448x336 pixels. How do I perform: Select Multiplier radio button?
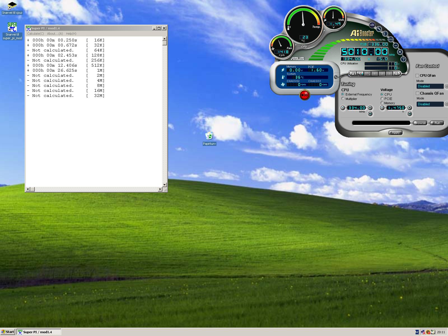(x=343, y=99)
